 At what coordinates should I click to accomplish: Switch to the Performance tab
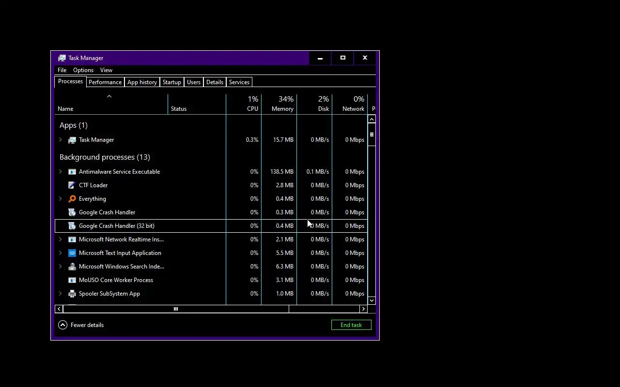point(105,82)
